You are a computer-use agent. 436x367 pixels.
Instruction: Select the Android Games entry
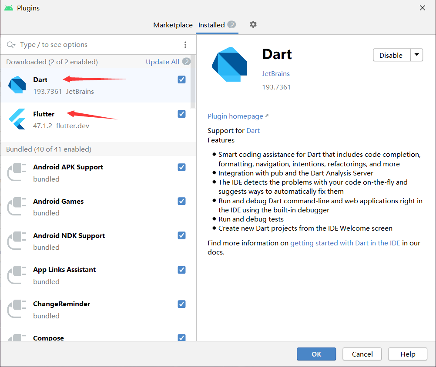pyautogui.click(x=96, y=207)
